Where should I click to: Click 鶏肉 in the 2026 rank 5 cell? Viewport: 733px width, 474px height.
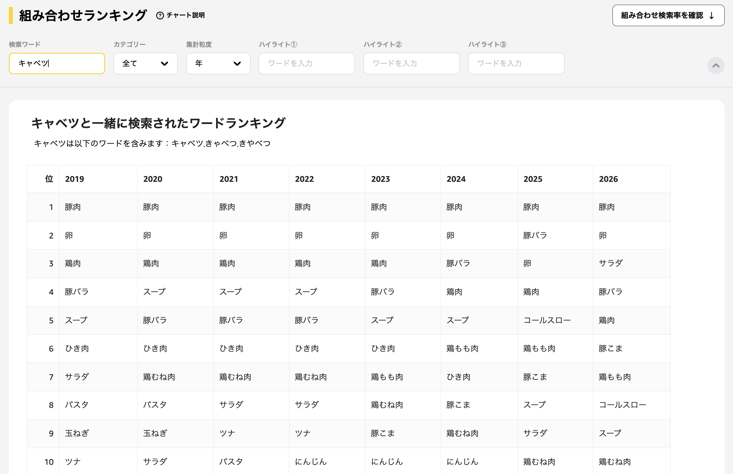(607, 320)
